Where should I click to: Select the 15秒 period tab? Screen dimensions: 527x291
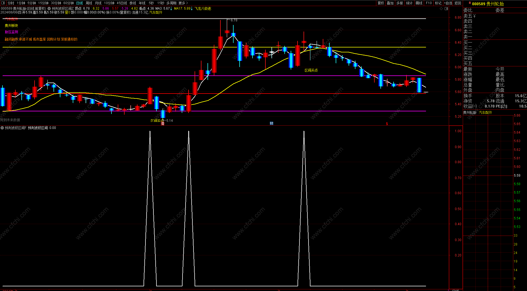click(161, 3)
